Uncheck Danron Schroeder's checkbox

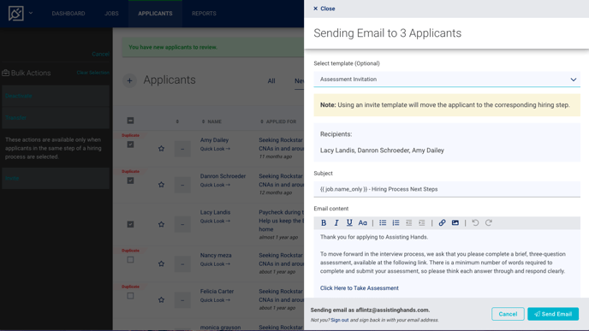tap(130, 180)
